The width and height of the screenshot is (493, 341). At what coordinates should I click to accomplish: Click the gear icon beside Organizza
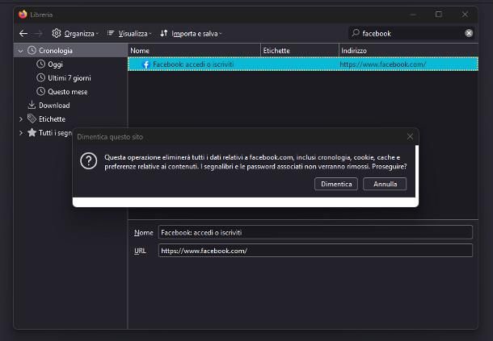tap(57, 33)
